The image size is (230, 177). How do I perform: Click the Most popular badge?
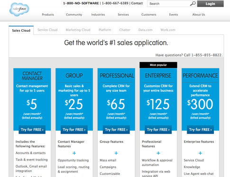[x=158, y=65]
